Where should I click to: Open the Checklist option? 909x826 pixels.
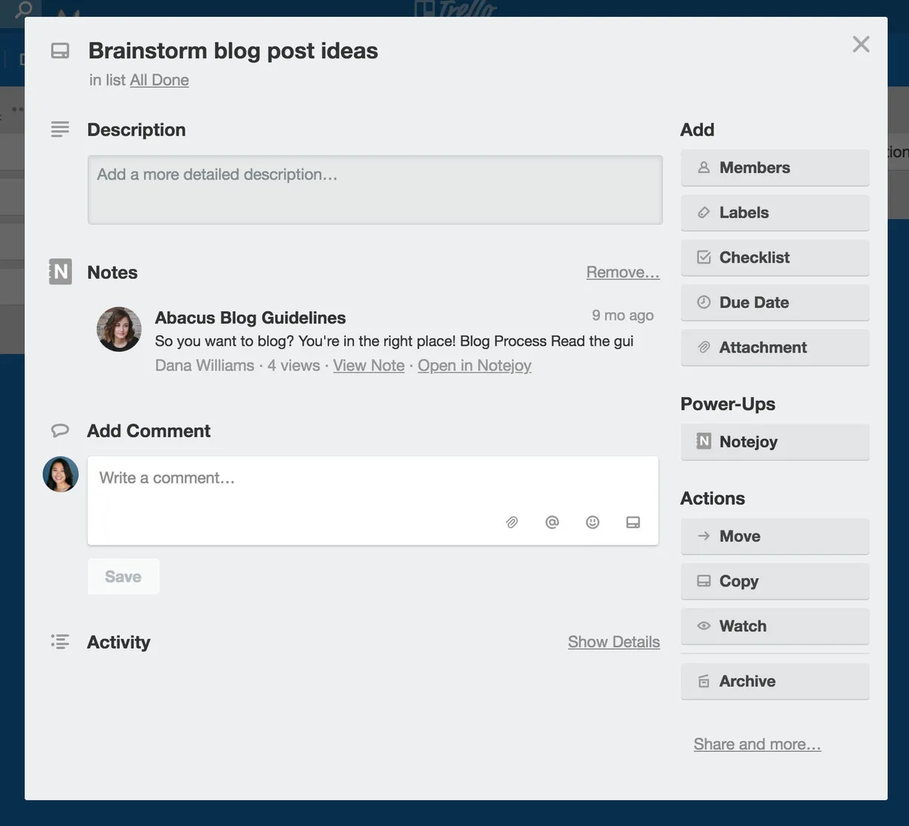(x=774, y=258)
